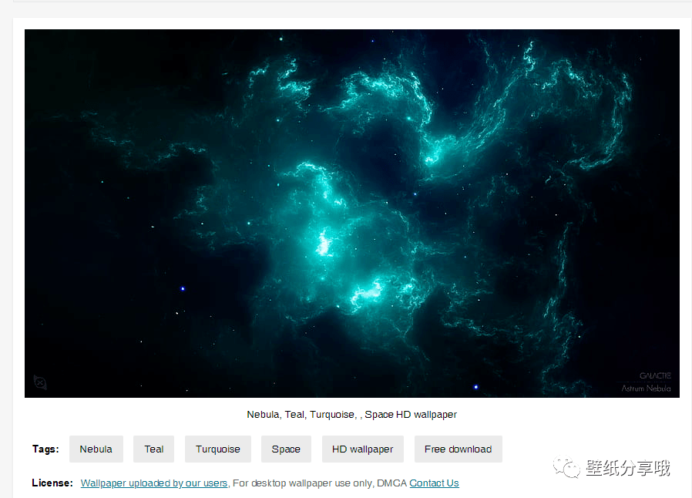Click the bright teal nebula core

click(x=324, y=244)
